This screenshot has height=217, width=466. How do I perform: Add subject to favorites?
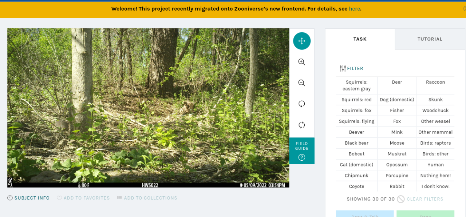[83, 198]
